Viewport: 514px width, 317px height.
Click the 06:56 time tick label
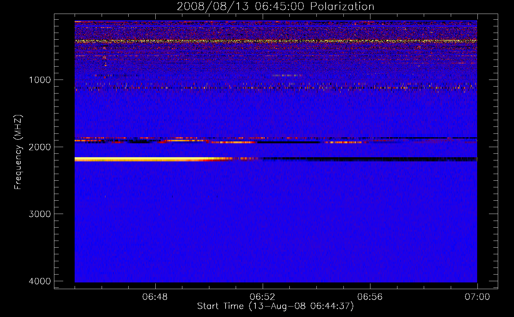370,297
